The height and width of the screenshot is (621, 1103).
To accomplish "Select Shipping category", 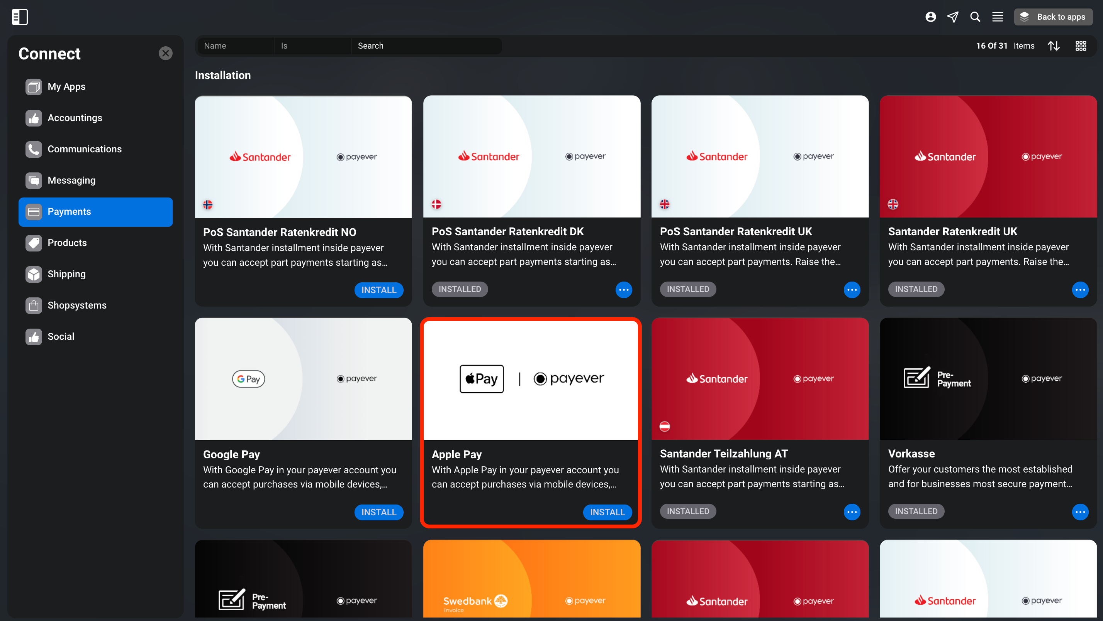I will (x=95, y=274).
